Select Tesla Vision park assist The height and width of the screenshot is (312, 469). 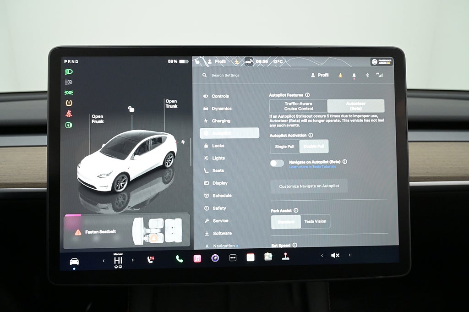click(315, 221)
